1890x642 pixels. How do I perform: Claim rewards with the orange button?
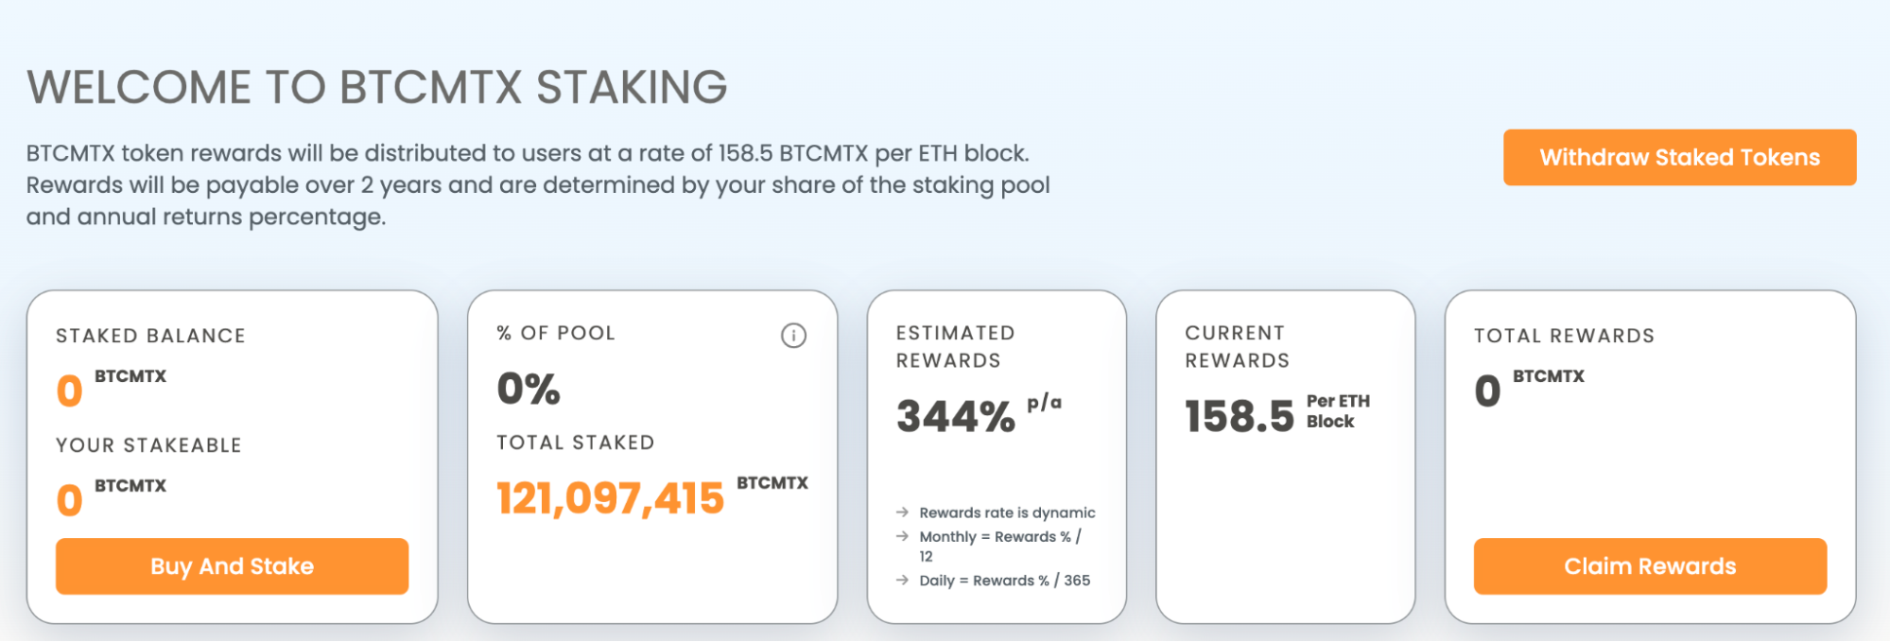coord(1649,565)
